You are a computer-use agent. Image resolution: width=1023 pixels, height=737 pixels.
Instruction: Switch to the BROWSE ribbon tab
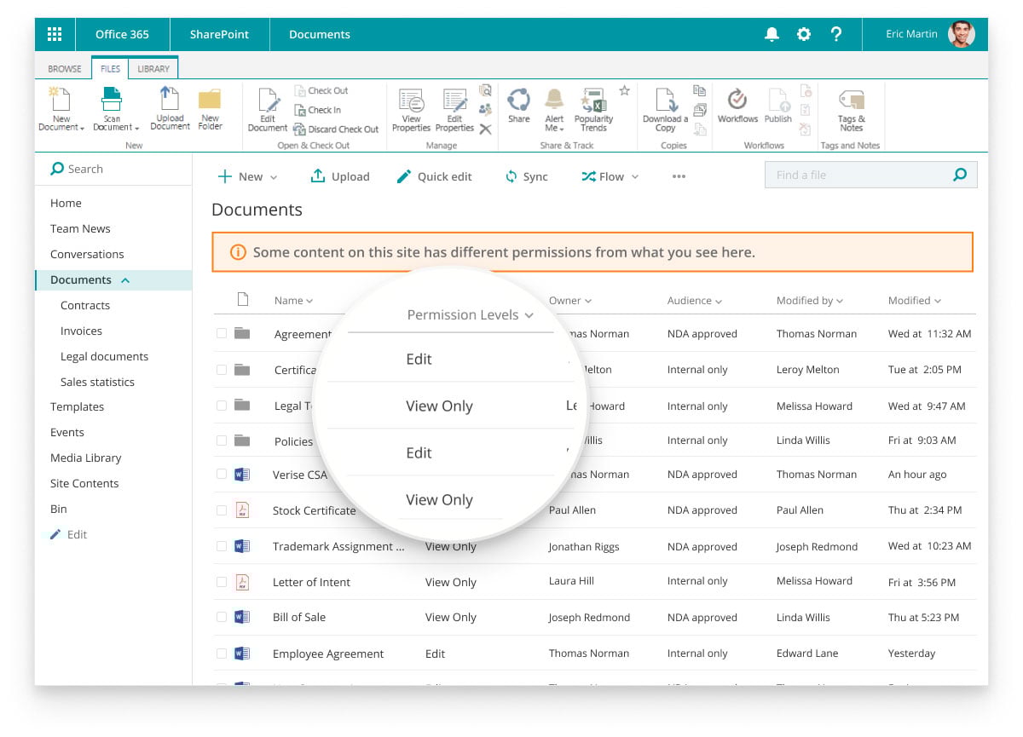pos(65,69)
